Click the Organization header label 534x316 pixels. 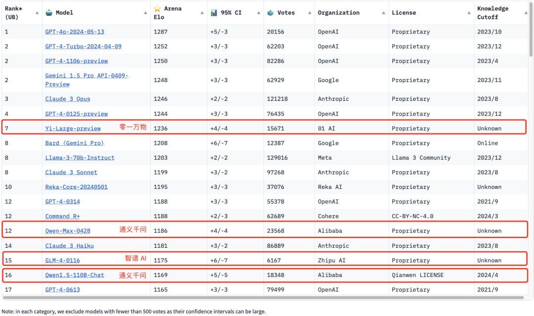click(x=339, y=13)
